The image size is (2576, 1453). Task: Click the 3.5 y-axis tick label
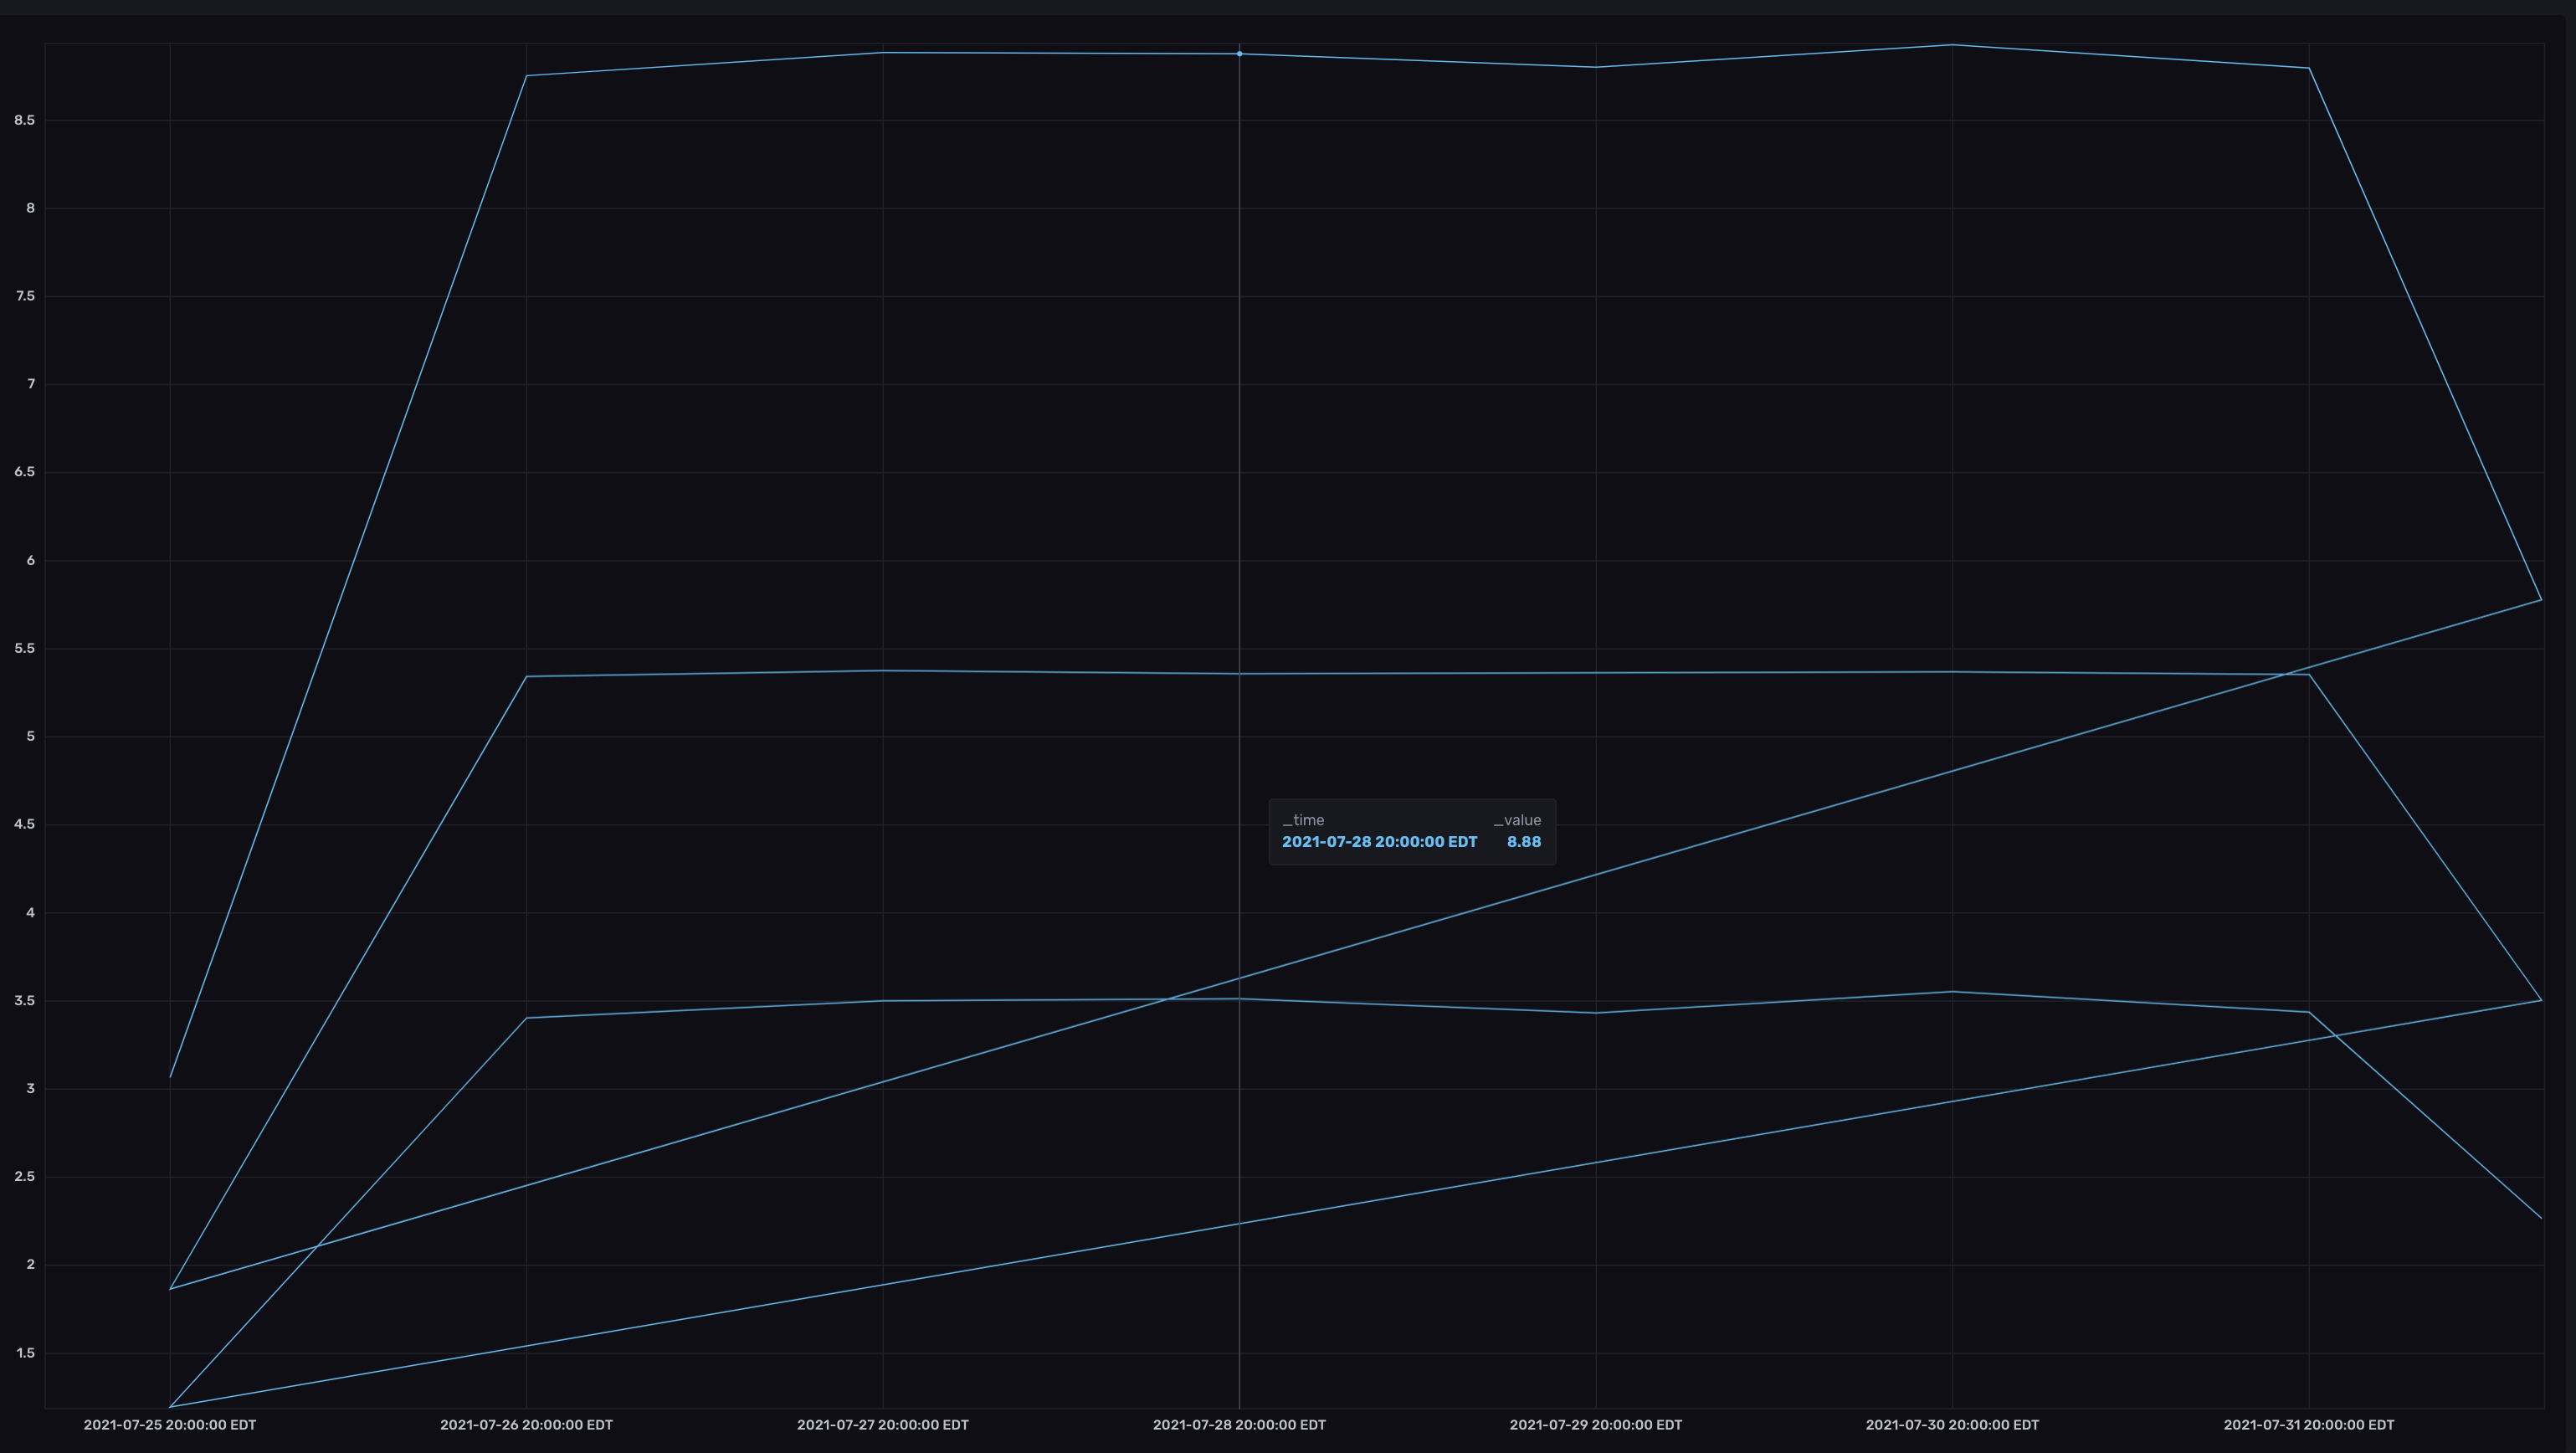(24, 1001)
